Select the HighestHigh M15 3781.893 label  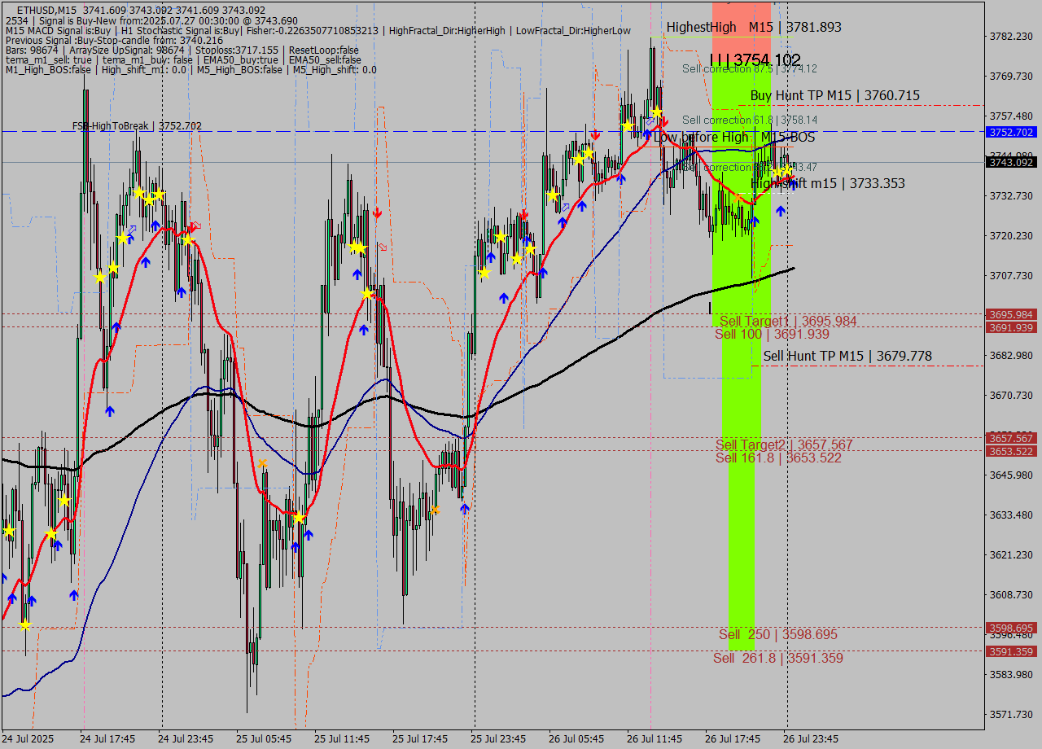coord(754,27)
